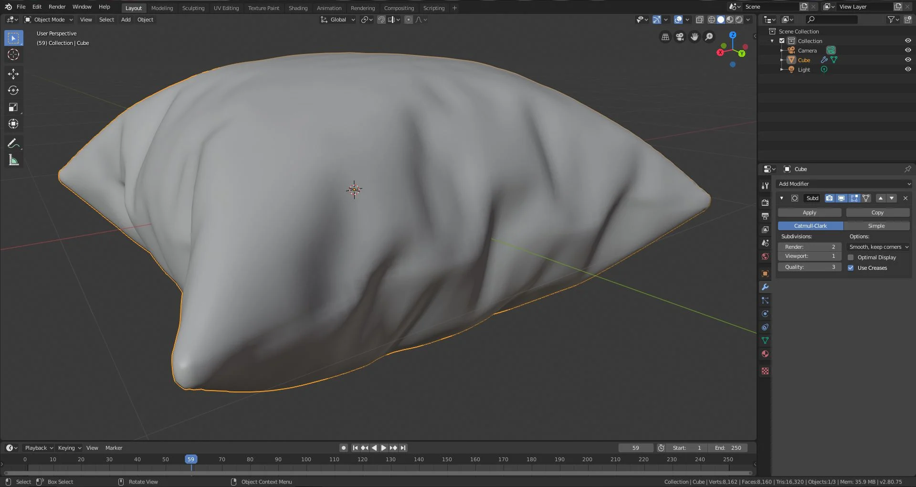
Task: Hide the Light object
Action: click(x=908, y=70)
